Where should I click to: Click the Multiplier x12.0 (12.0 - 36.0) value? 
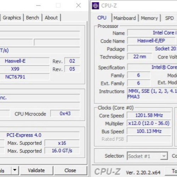[x=149, y=123]
